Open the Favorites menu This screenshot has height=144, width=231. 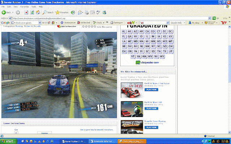tap(25, 6)
